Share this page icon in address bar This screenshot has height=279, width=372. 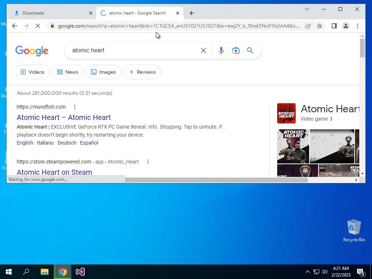[x=308, y=26]
